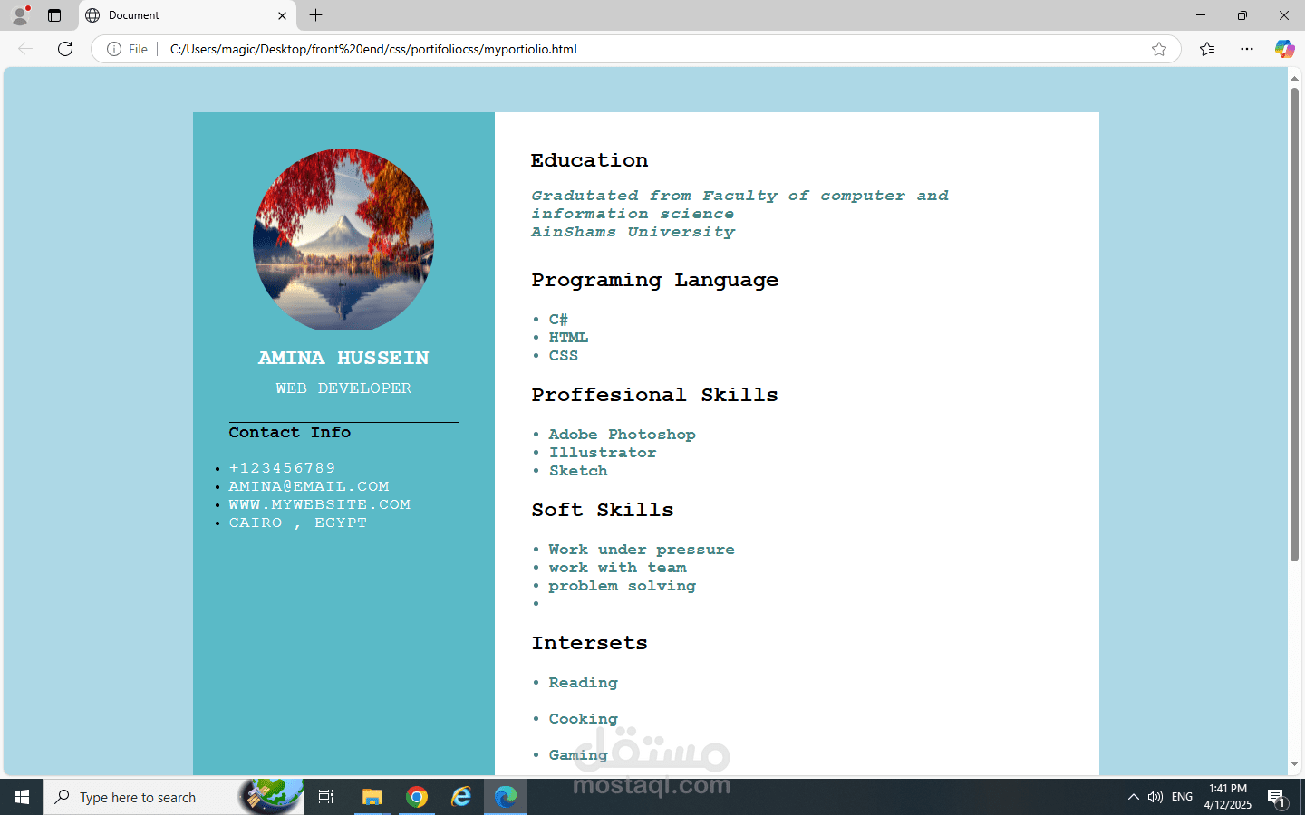Viewport: 1305px width, 815px height.
Task: Click the CAIRO , EGYPT entry
Action: pyautogui.click(x=298, y=523)
